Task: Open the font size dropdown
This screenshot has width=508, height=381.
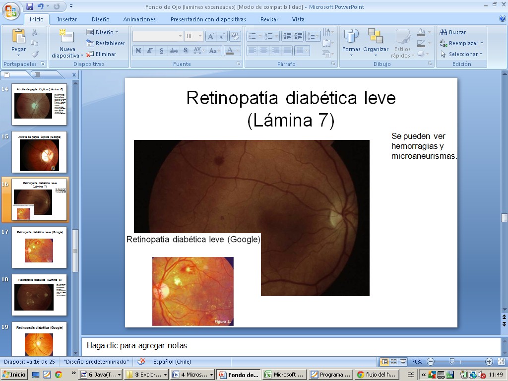Action: (200, 37)
